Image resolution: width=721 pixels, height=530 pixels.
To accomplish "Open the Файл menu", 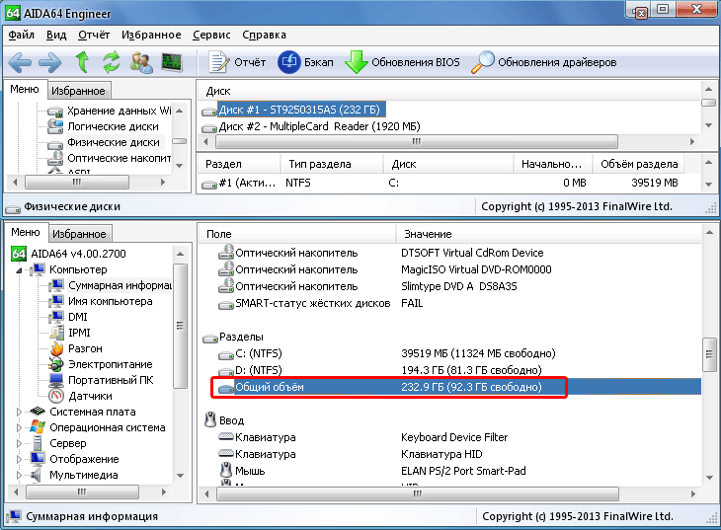I will 21,35.
